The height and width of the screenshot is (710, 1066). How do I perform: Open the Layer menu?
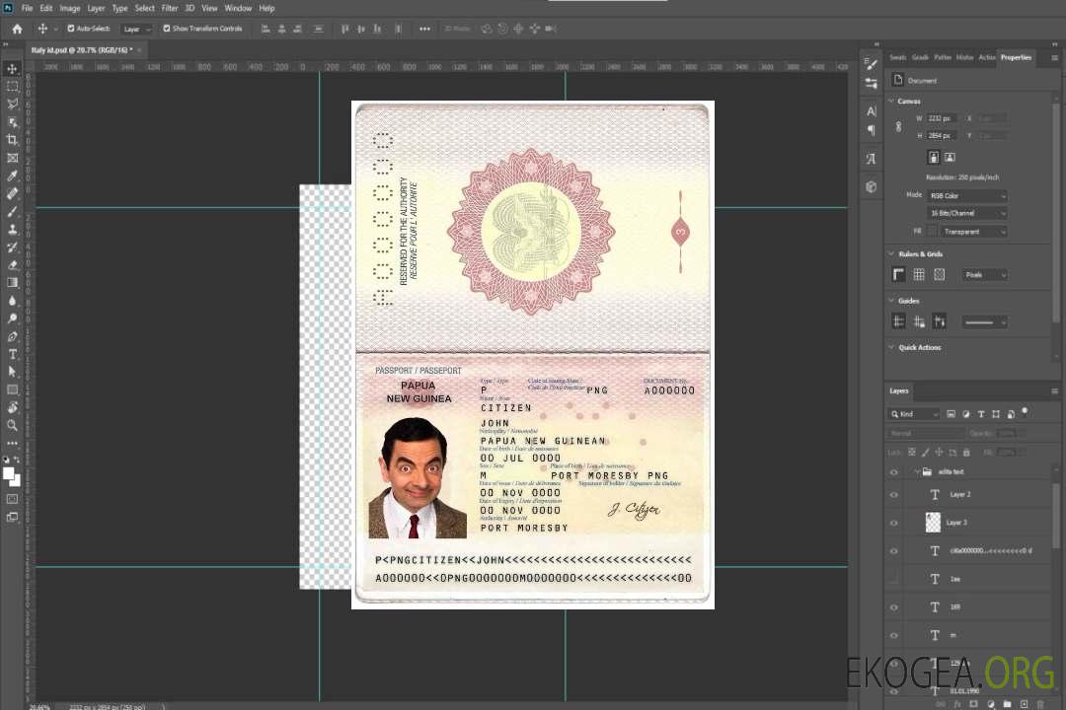[97, 8]
